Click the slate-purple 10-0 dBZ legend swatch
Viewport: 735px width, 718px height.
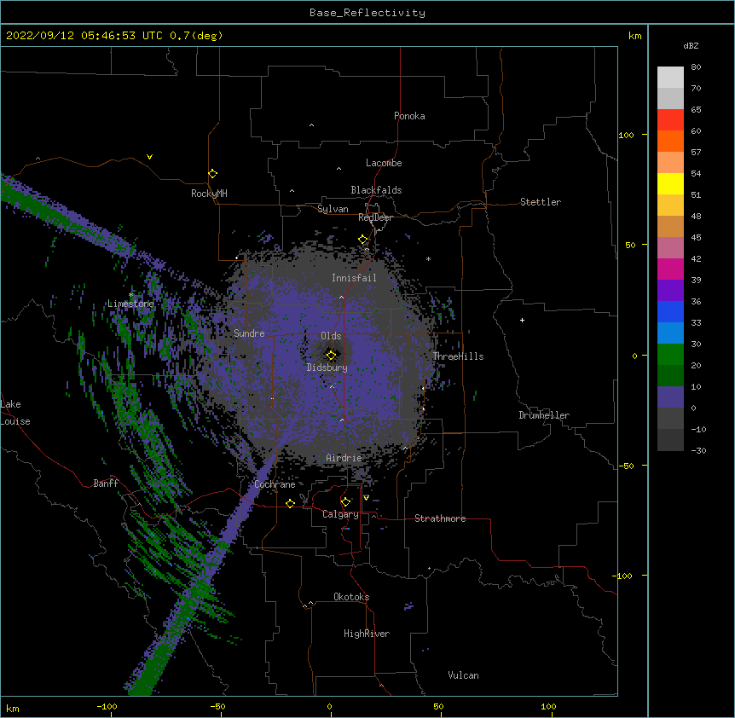click(670, 397)
